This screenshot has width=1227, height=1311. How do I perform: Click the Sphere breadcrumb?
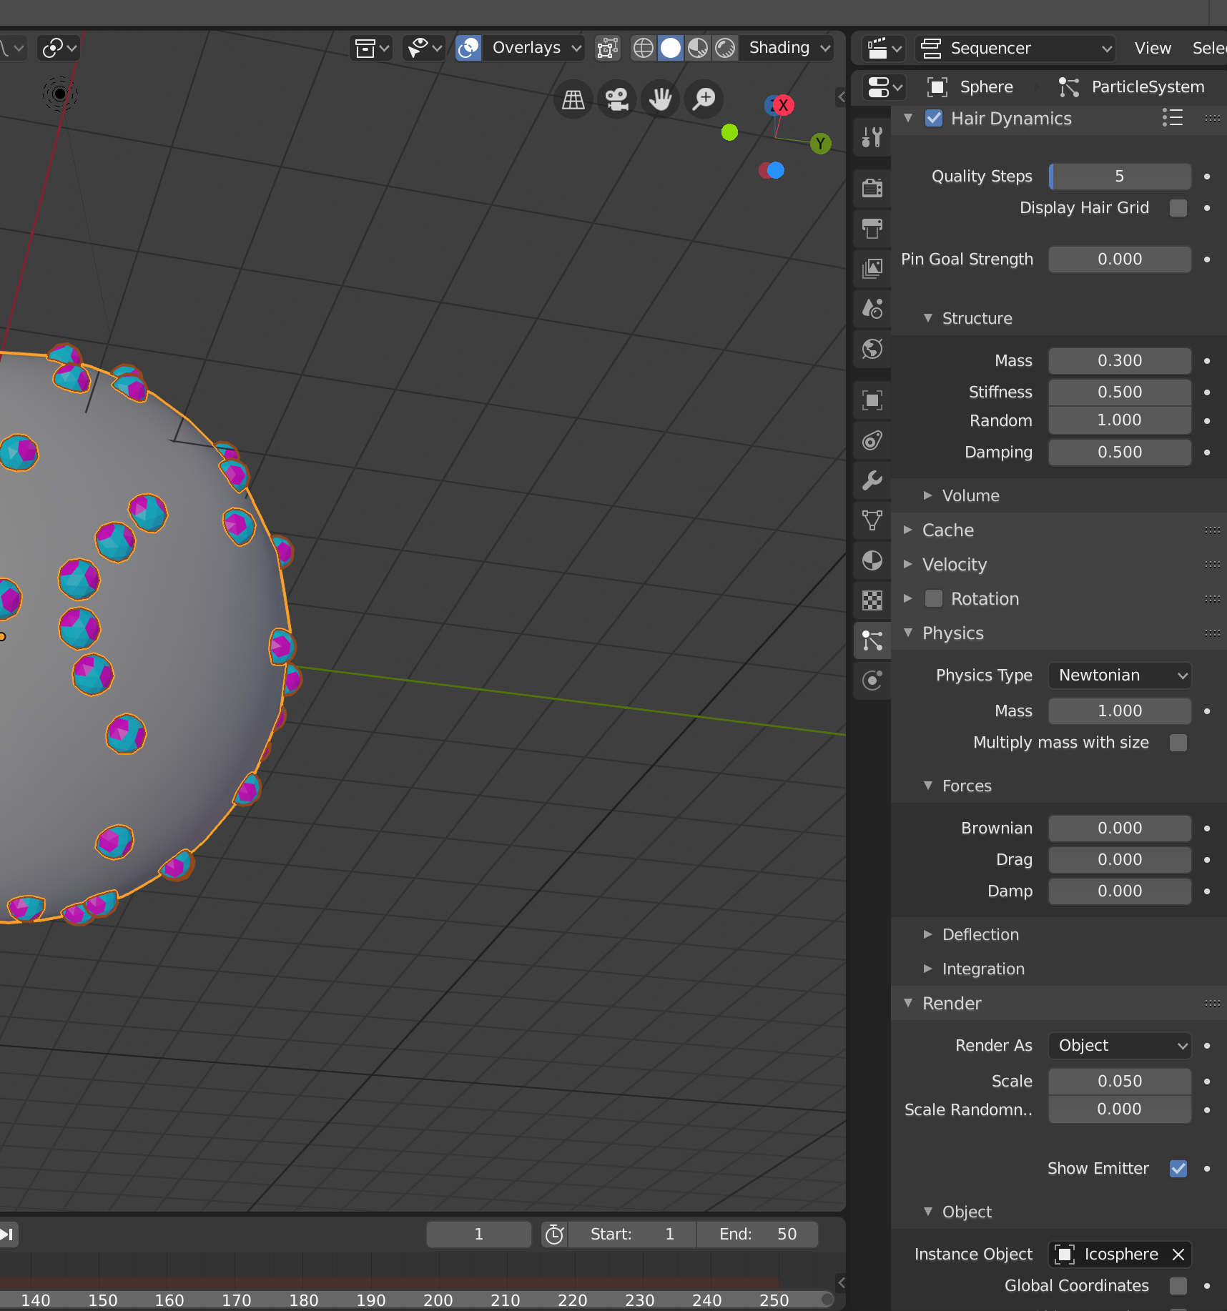[970, 87]
